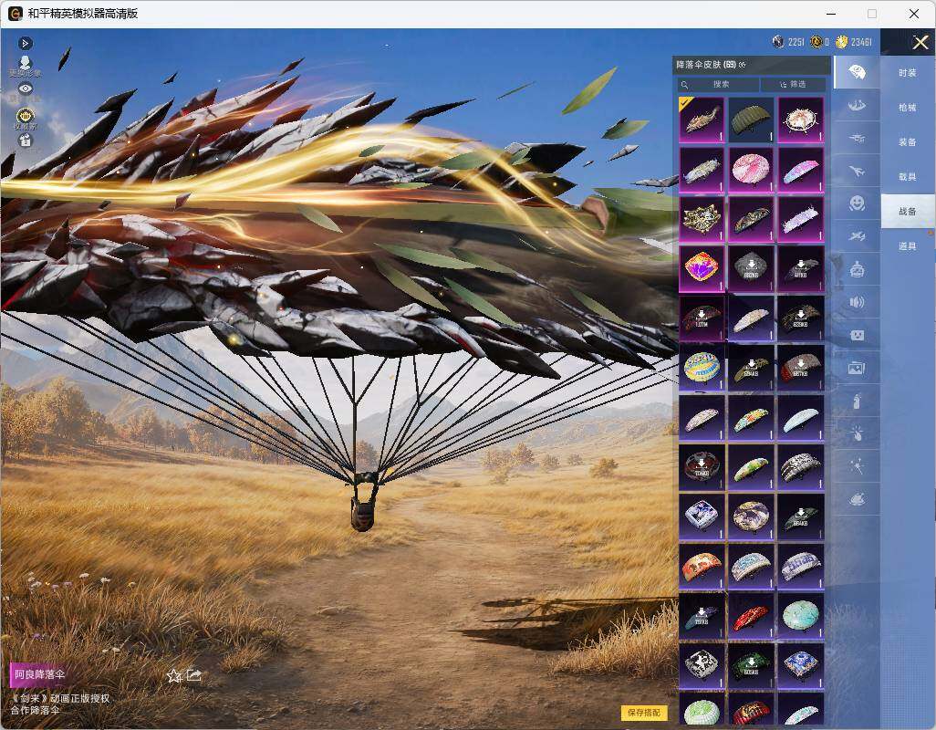Maximize the emulator window

[872, 14]
